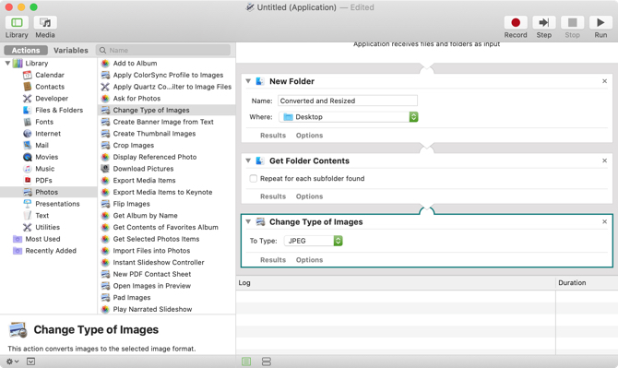Select the Calendar category icon
The width and height of the screenshot is (618, 368).
tap(27, 75)
